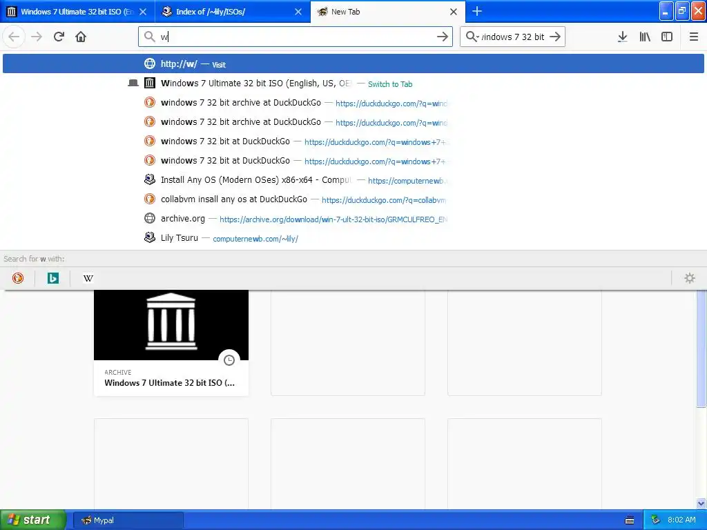Click the 8:02 AM clock

pos(681,520)
